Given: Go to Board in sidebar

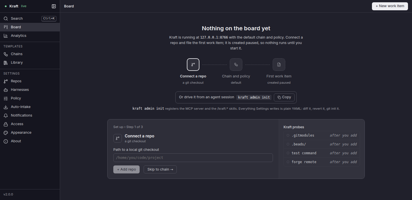Looking at the screenshot, I should [x=30, y=27].
